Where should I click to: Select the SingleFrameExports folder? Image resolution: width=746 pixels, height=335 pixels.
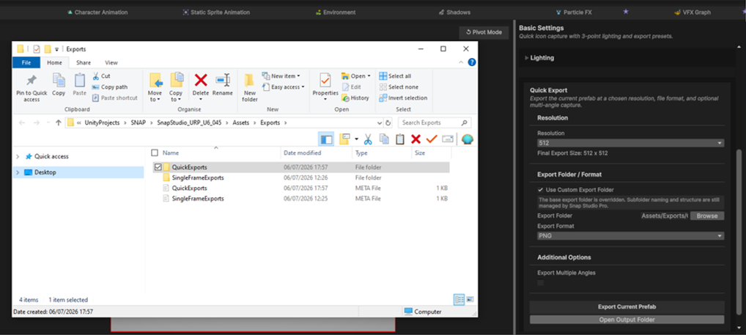pyautogui.click(x=197, y=177)
